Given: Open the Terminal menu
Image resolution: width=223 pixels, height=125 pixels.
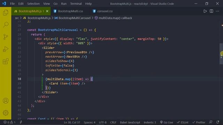Looking at the screenshot, I should (x=76, y=4).
